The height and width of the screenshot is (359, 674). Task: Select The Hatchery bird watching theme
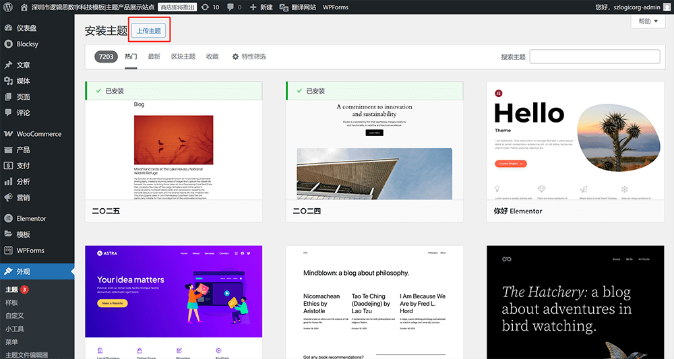coord(575,302)
